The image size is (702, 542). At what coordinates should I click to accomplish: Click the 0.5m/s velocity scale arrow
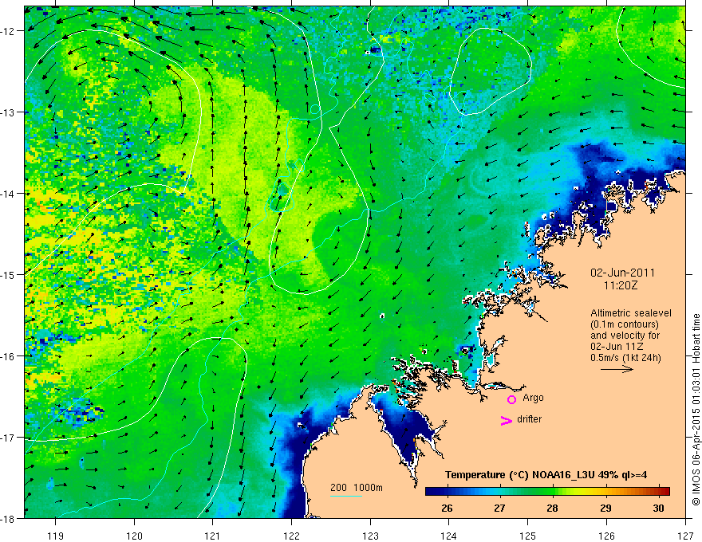[617, 369]
